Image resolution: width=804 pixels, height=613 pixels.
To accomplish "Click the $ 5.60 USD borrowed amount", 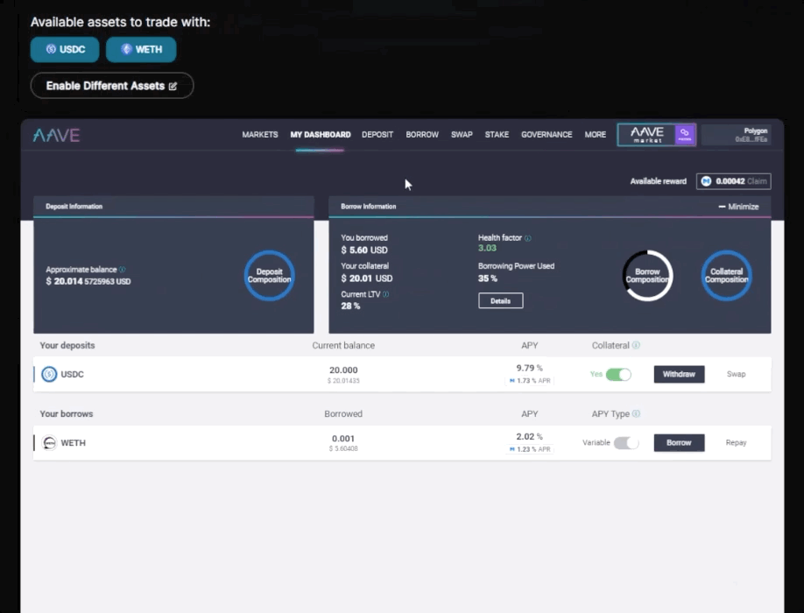I will click(x=364, y=250).
